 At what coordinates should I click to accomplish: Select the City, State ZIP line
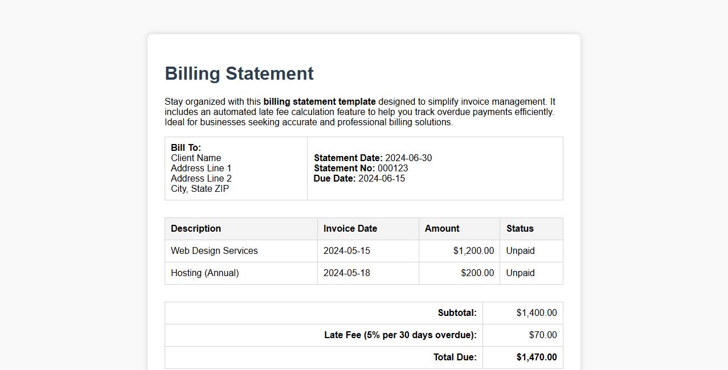[x=199, y=188]
